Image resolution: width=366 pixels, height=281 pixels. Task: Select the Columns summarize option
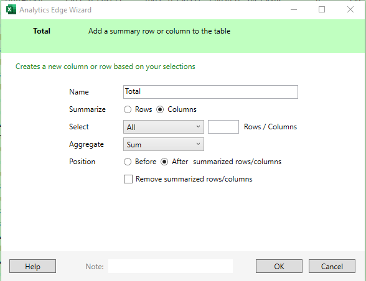tap(160, 109)
